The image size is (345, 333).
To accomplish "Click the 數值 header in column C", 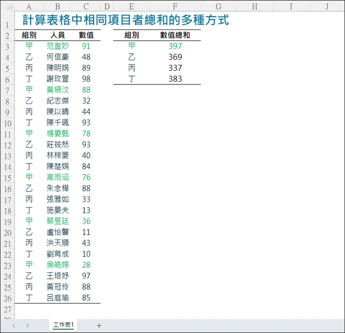I will (86, 35).
